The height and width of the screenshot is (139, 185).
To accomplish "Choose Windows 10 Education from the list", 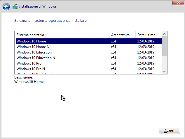I will (89, 52).
